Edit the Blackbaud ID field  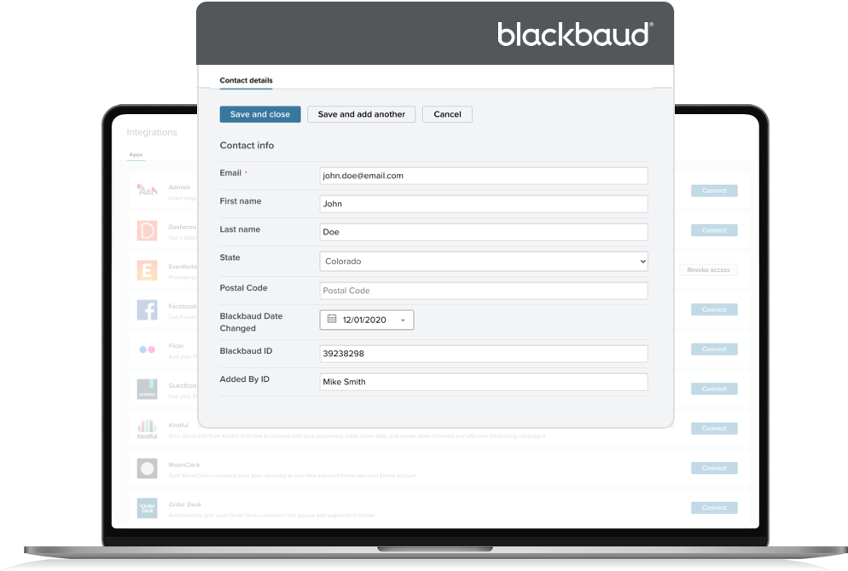tap(484, 354)
